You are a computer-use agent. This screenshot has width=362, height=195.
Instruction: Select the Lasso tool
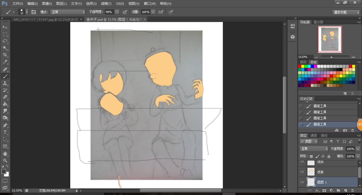(x=5, y=41)
